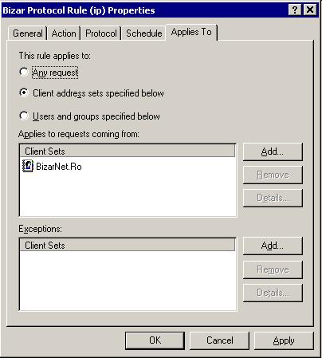Confirm changes with the OK button
Viewport: 322px width, 358px height.
tap(155, 340)
